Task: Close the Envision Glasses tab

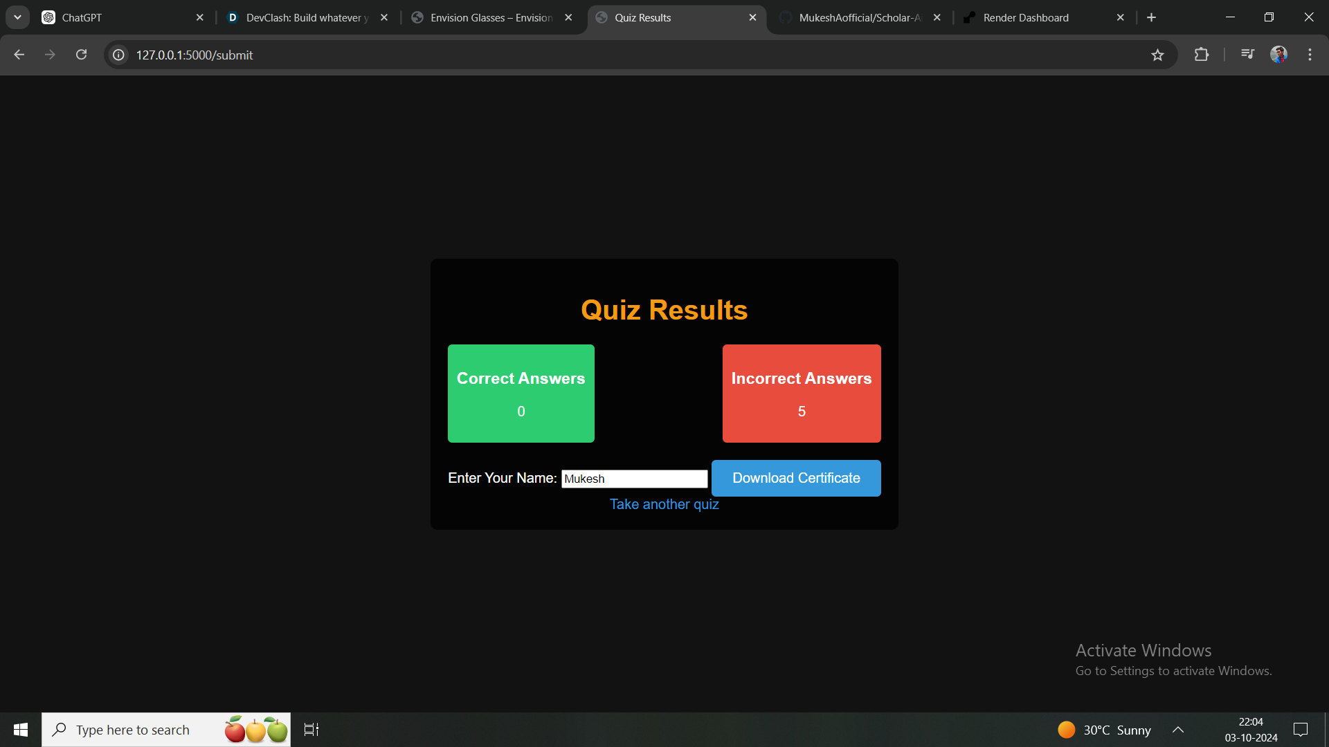Action: (568, 17)
